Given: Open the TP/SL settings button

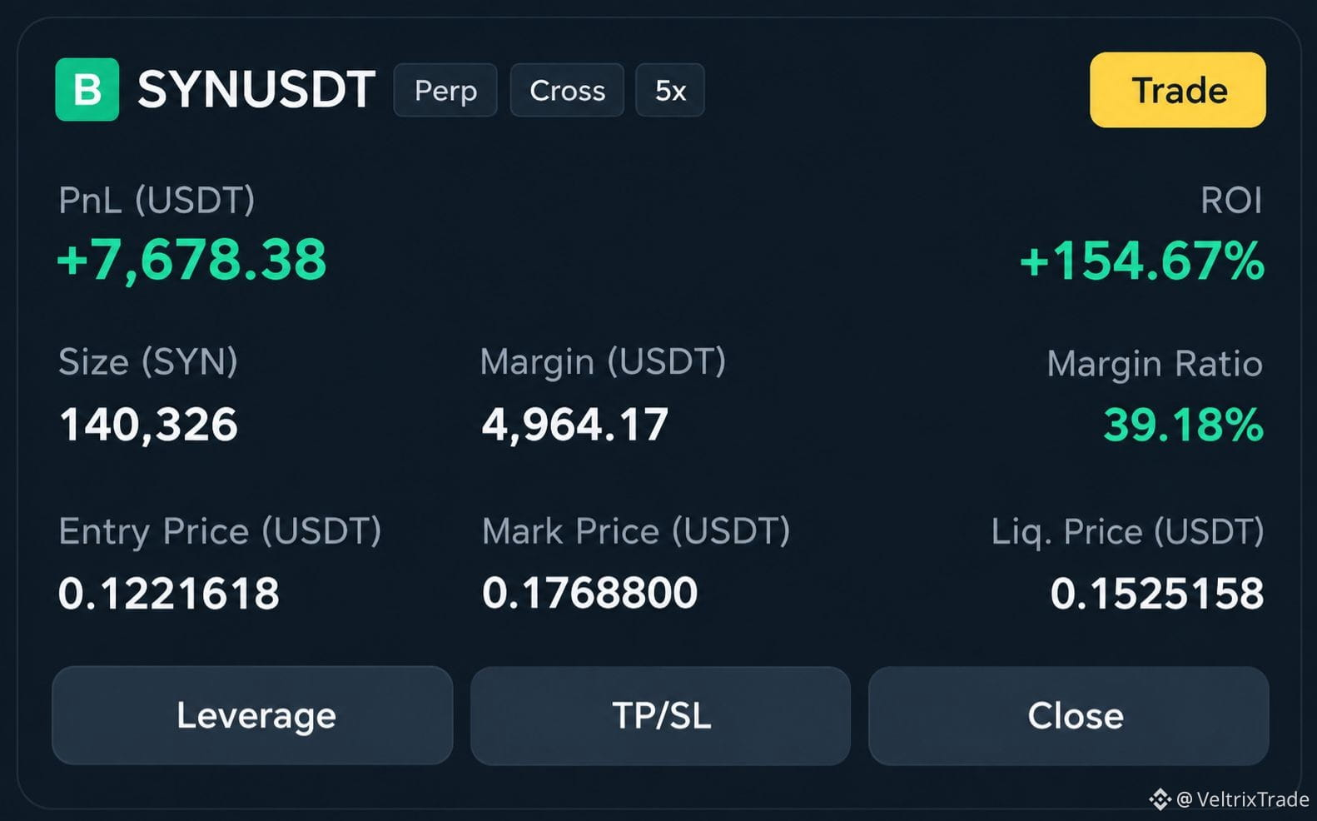Looking at the screenshot, I should point(660,715).
